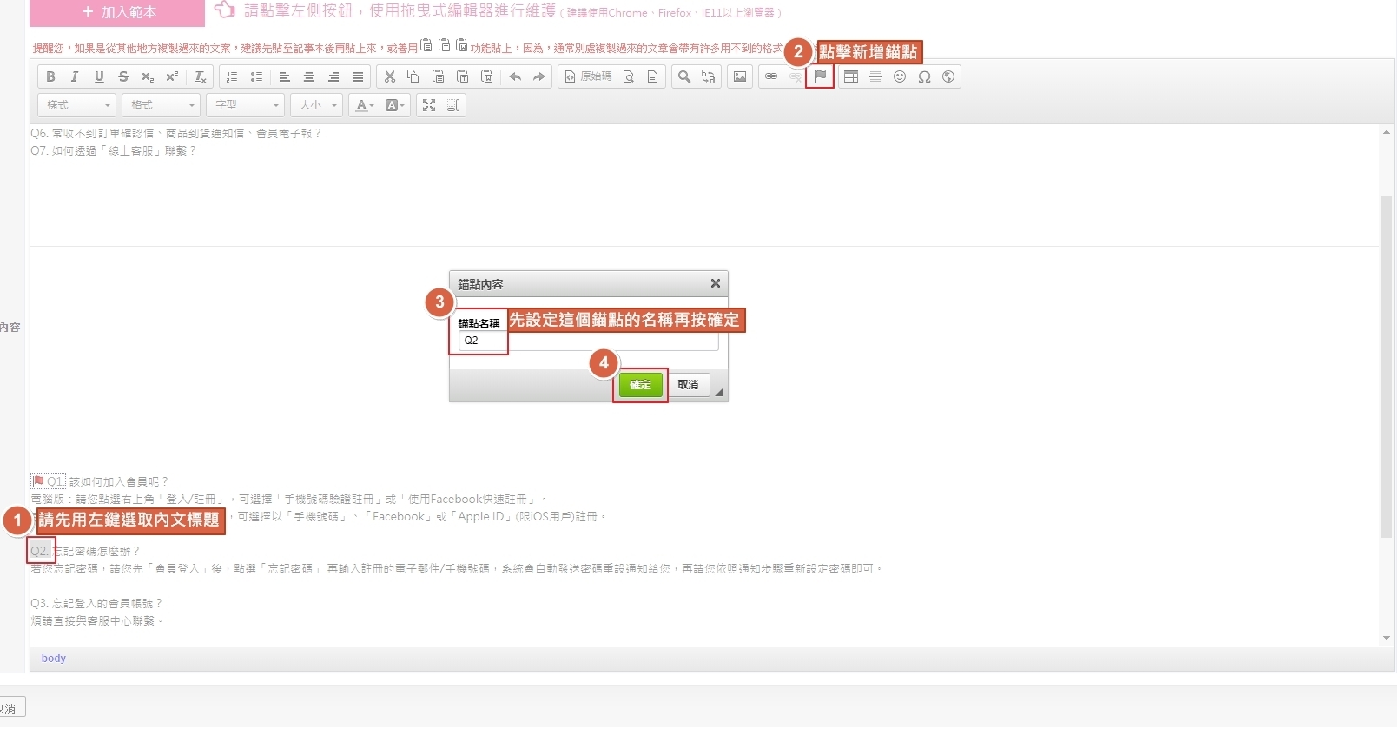The width and height of the screenshot is (1400, 729).
Task: Insert special character omega symbol
Action: [x=924, y=76]
